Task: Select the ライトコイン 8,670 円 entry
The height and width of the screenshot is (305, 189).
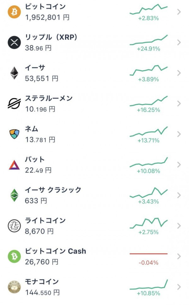Action: [94, 226]
